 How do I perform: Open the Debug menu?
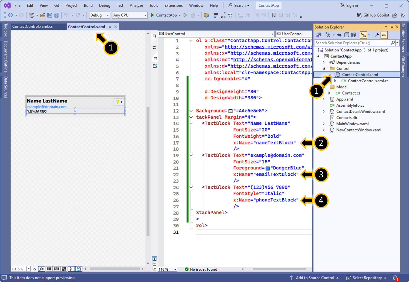(x=104, y=5)
